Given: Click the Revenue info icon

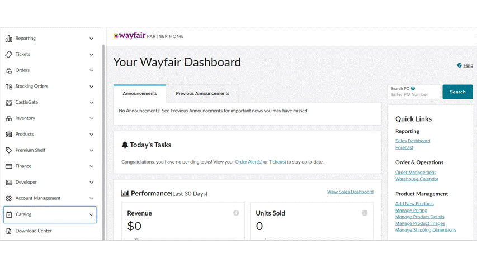Looking at the screenshot, I should pyautogui.click(x=236, y=213).
